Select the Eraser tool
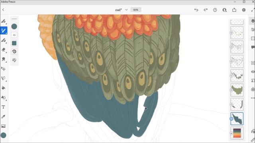This screenshot has width=255, height=143. tap(4, 50)
